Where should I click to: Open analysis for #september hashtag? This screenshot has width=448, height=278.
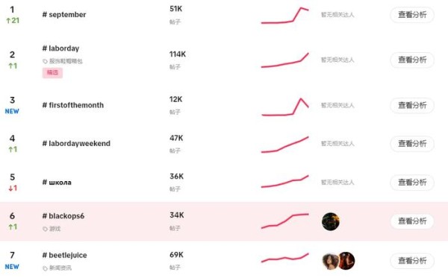[412, 15]
